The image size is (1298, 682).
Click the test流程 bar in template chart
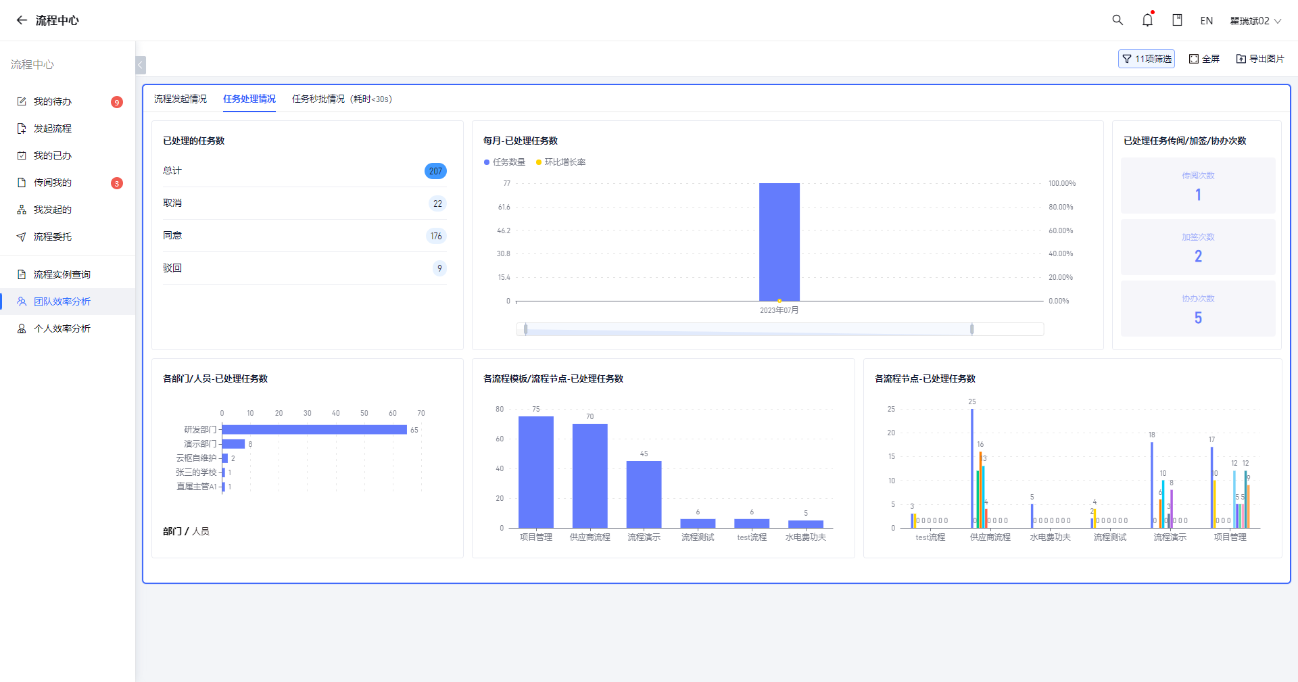coord(752,523)
